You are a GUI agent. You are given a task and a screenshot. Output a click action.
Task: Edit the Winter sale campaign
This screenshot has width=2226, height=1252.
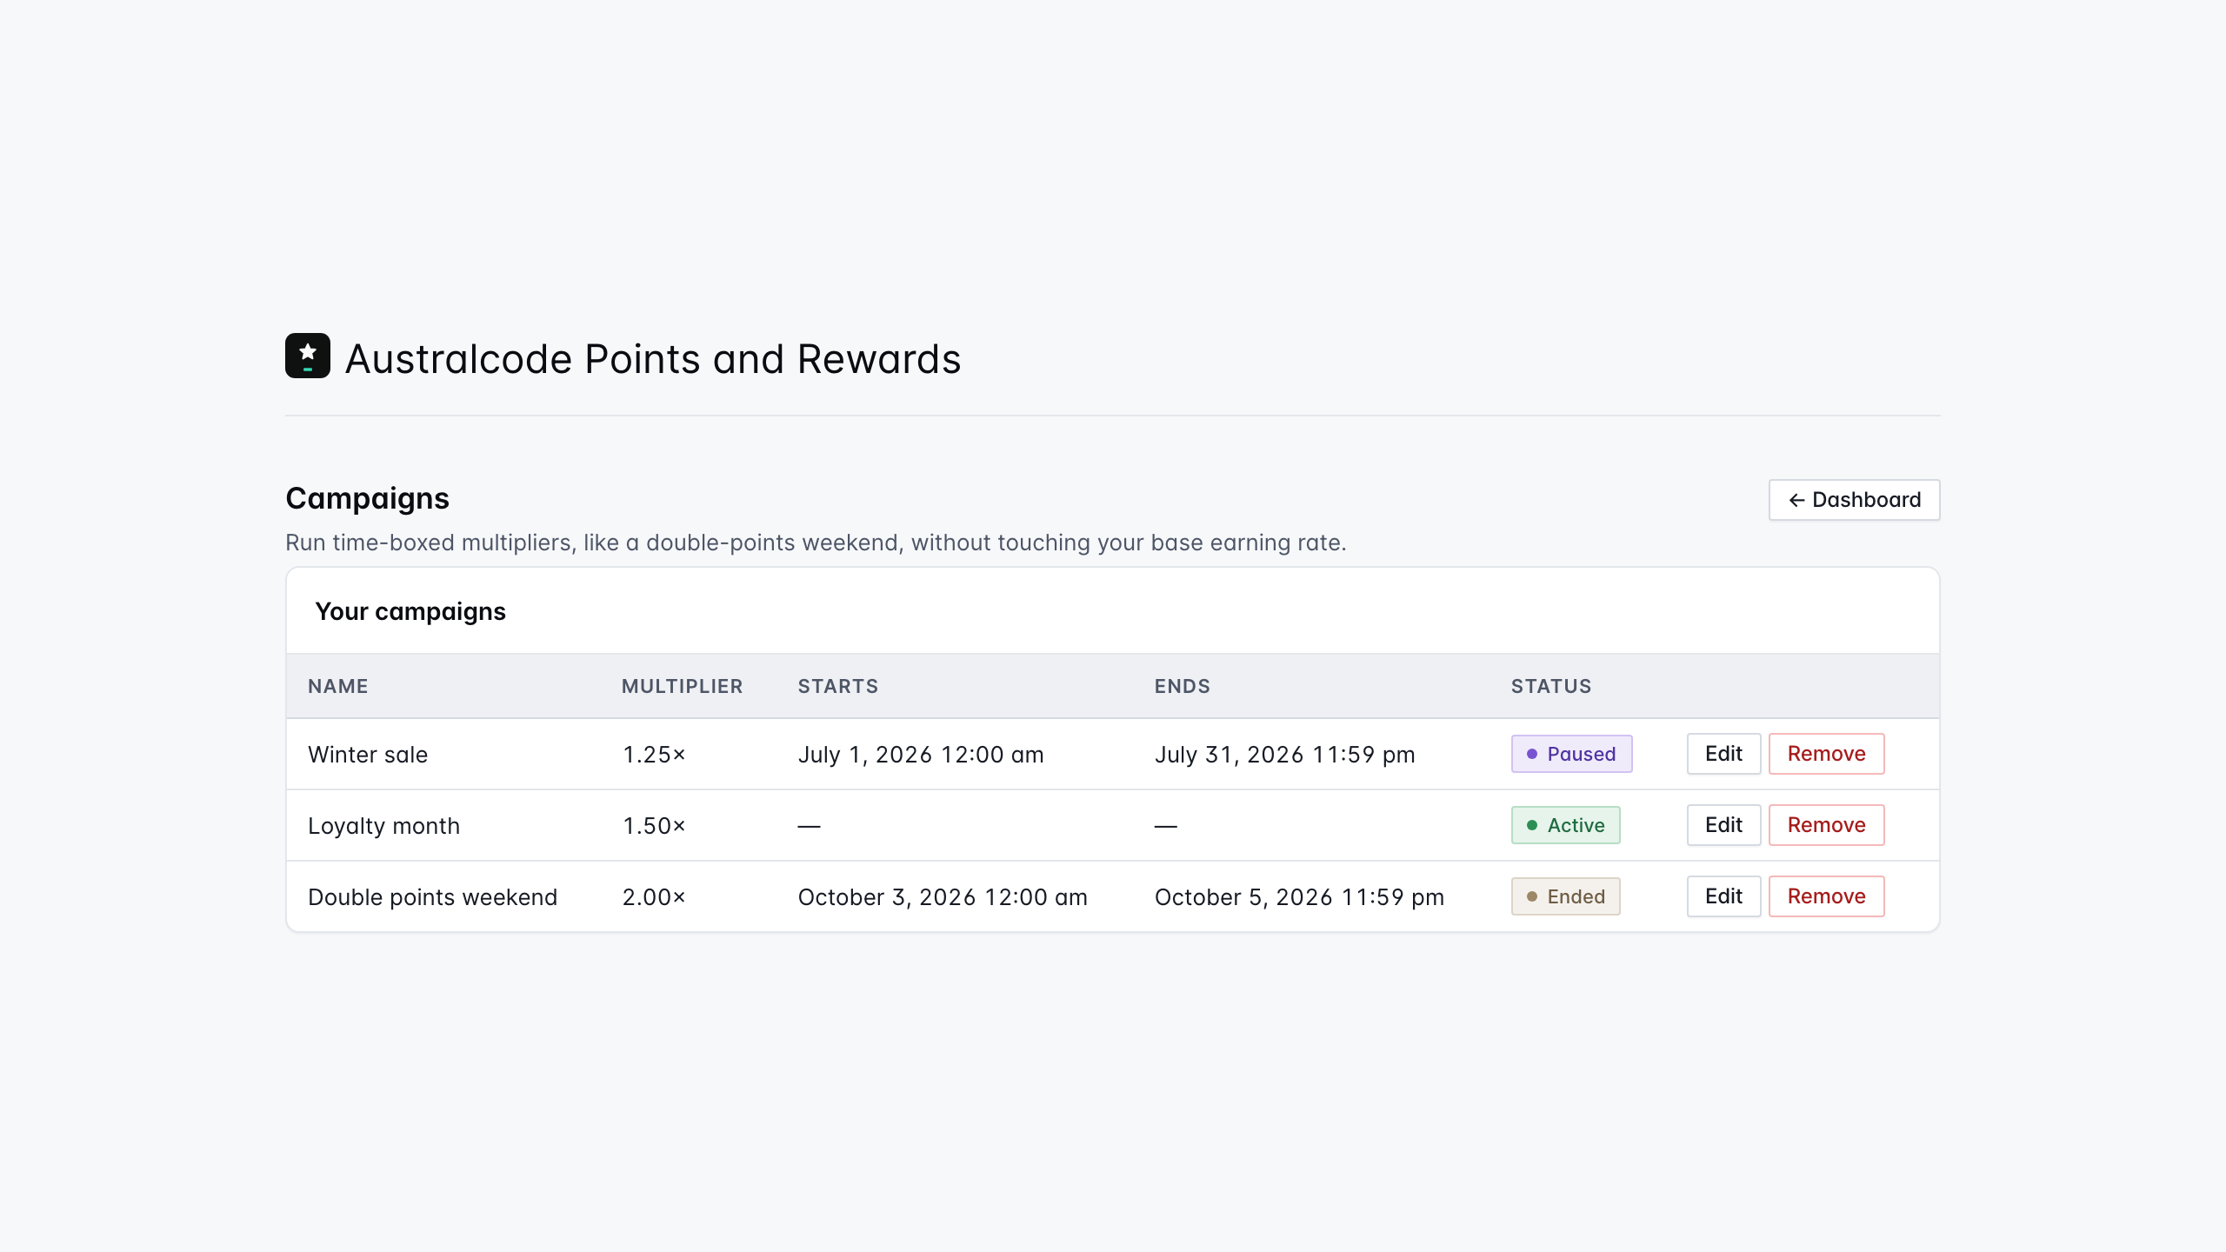(1723, 754)
